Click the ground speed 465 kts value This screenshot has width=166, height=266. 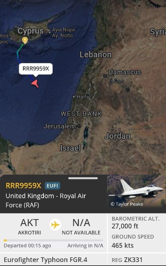pos(122,245)
